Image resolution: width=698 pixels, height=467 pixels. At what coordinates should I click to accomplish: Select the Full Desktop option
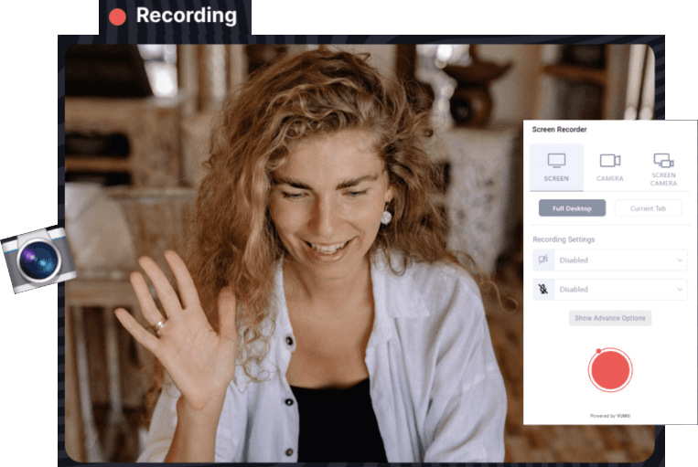pos(572,208)
